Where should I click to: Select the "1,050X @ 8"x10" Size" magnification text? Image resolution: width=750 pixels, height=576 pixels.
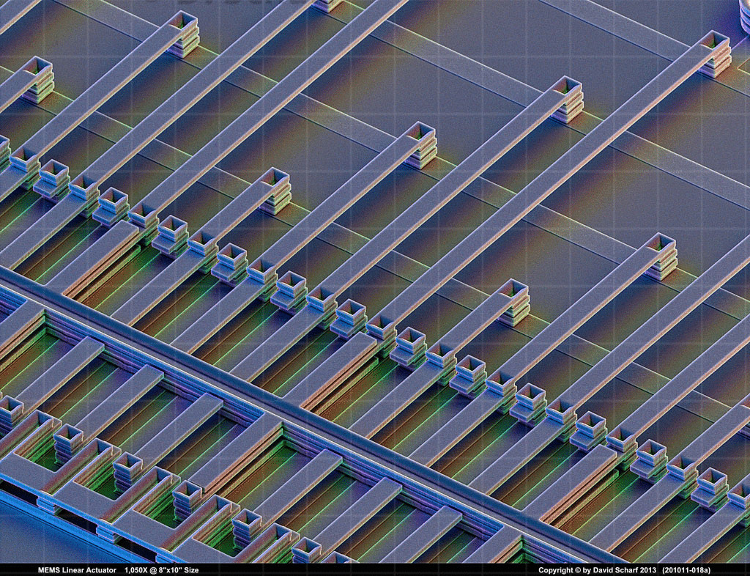click(161, 570)
